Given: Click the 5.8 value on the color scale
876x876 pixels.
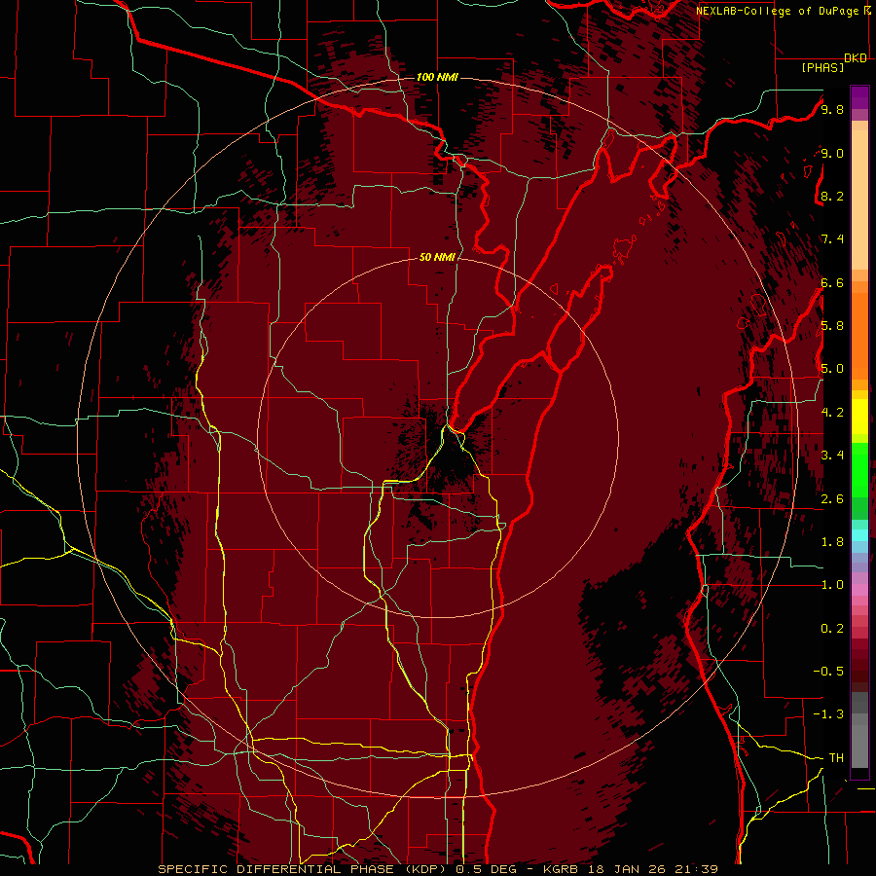Looking at the screenshot, I should click(x=832, y=326).
